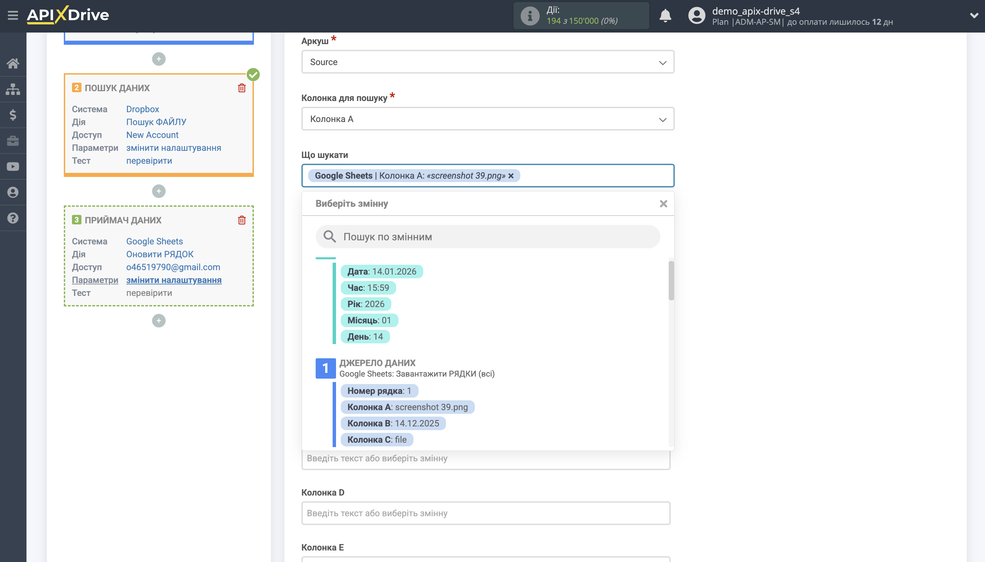Open the Help question-mark icon in sidebar
The width and height of the screenshot is (985, 562).
13,218
